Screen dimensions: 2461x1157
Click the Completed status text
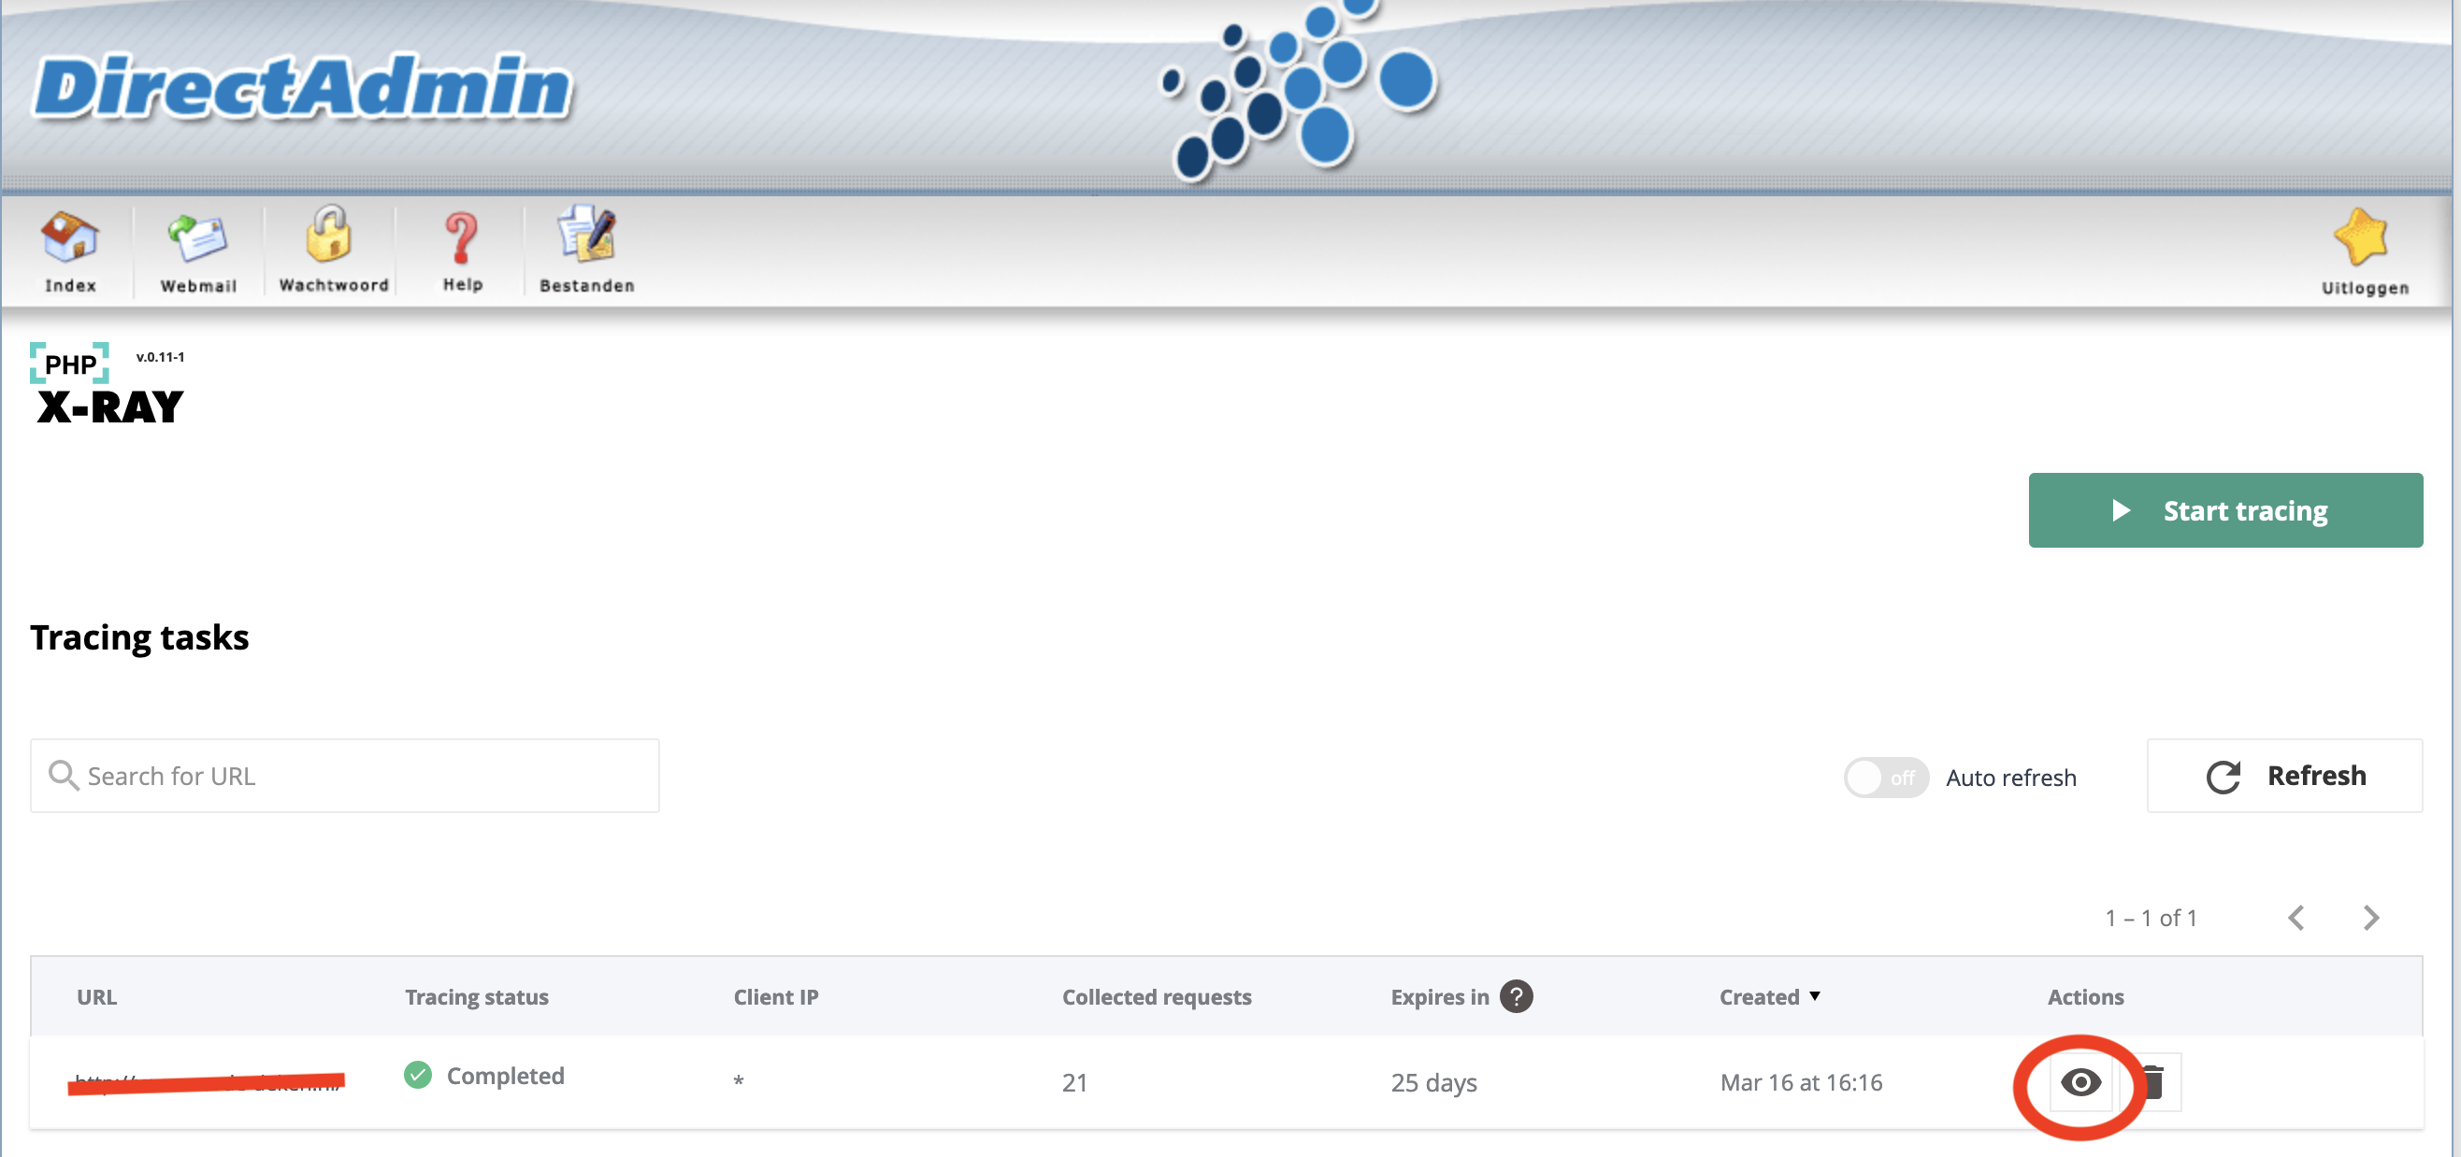click(x=505, y=1076)
